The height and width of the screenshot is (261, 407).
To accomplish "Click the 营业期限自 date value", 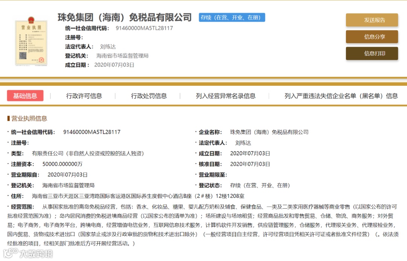I will pos(67,175).
